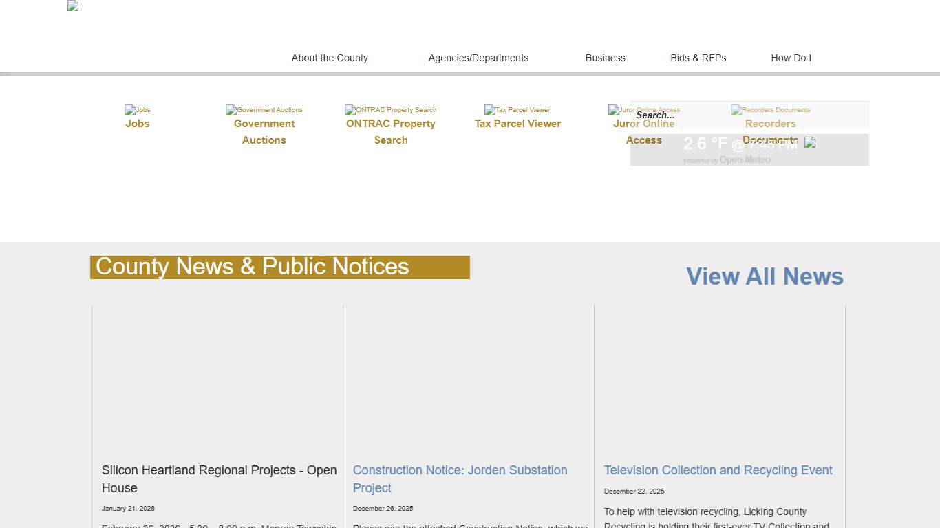Expand the How Do I menu
Screen dimensions: 940x528
[791, 58]
